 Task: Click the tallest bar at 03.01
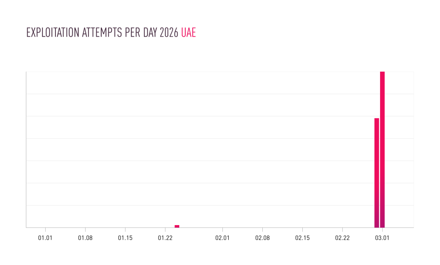click(x=382, y=149)
